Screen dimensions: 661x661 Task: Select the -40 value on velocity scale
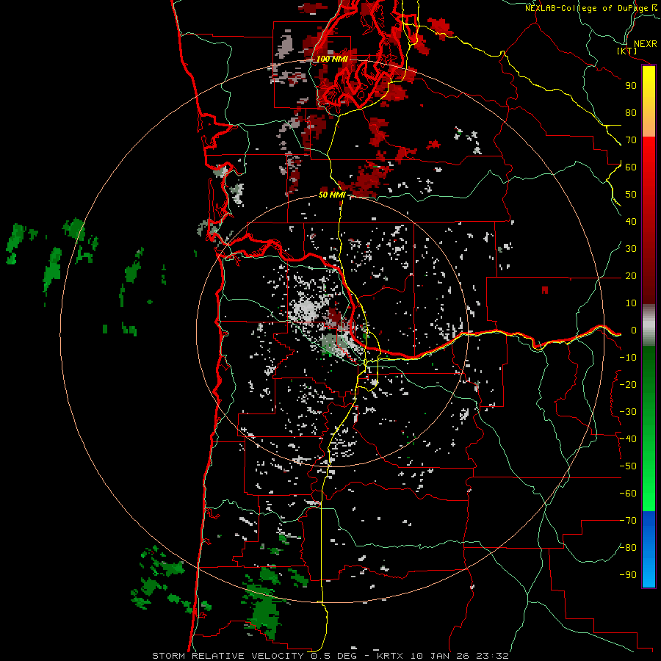tap(628, 439)
